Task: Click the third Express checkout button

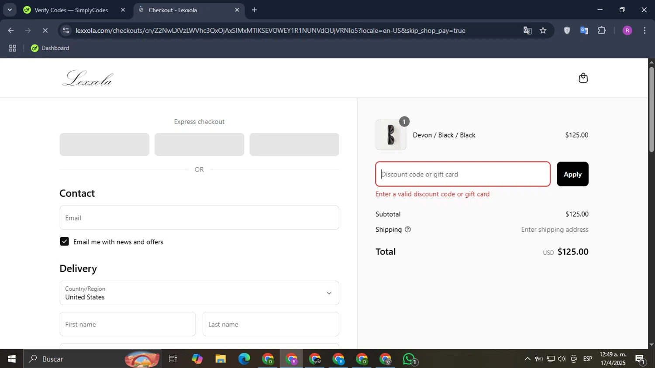Action: [294, 144]
